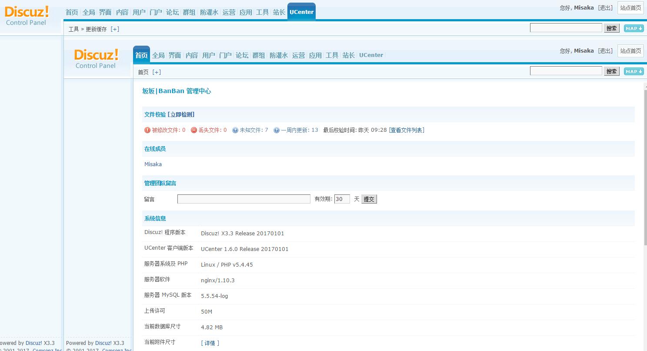Click Discuz! link in outer frame footer

click(34, 343)
